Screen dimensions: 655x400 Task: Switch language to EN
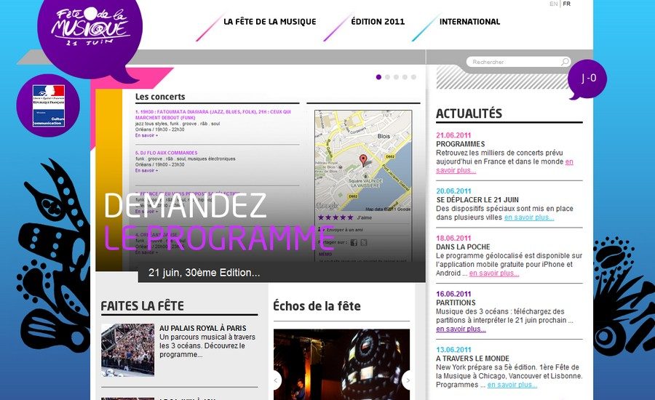pos(554,4)
